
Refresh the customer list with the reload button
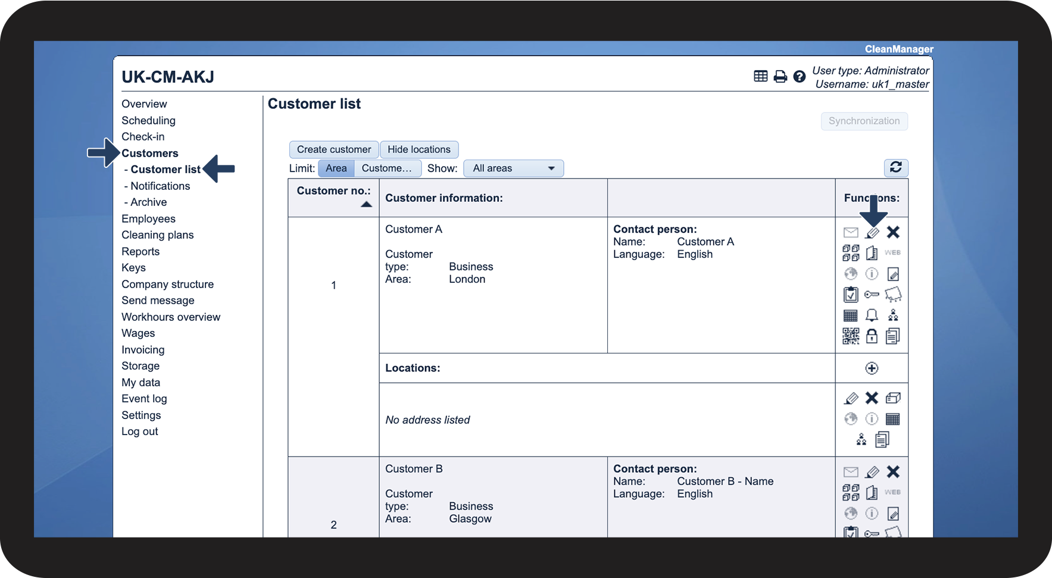coord(895,168)
